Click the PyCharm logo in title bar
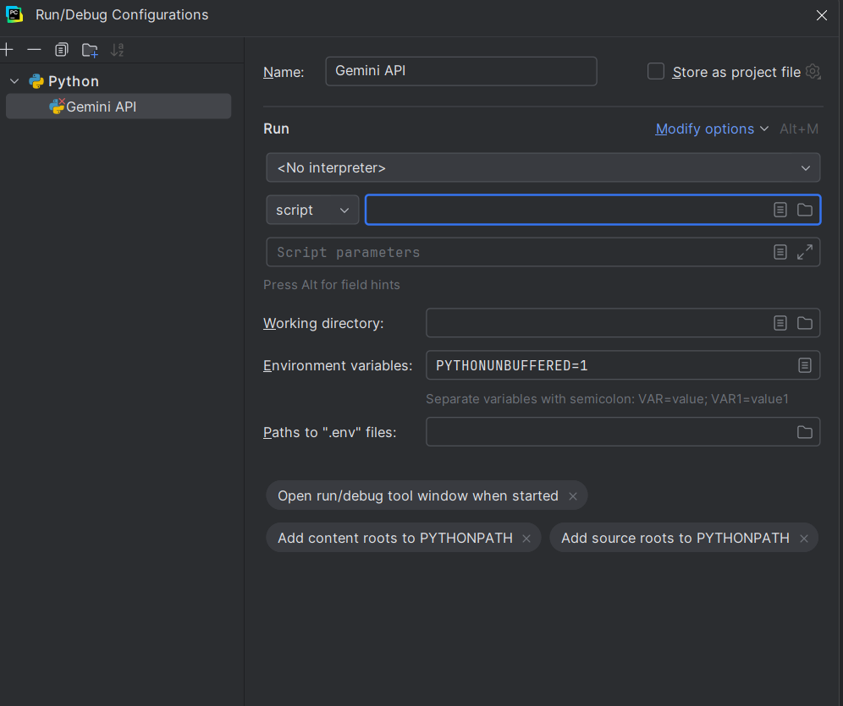The width and height of the screenshot is (843, 706). 14,14
